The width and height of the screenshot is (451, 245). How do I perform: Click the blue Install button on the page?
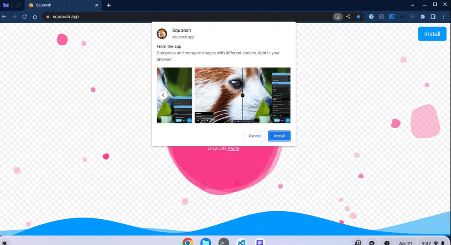[432, 34]
